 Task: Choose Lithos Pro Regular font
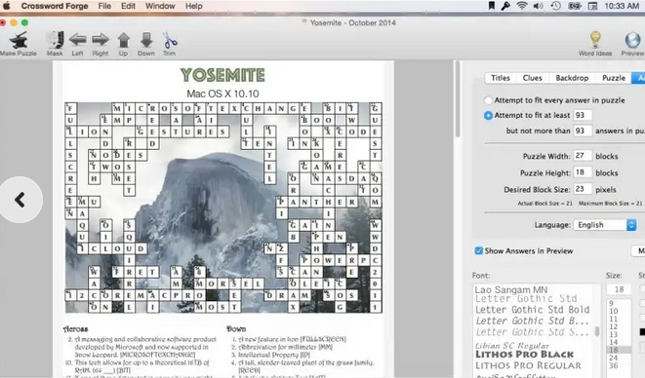pyautogui.click(x=528, y=365)
